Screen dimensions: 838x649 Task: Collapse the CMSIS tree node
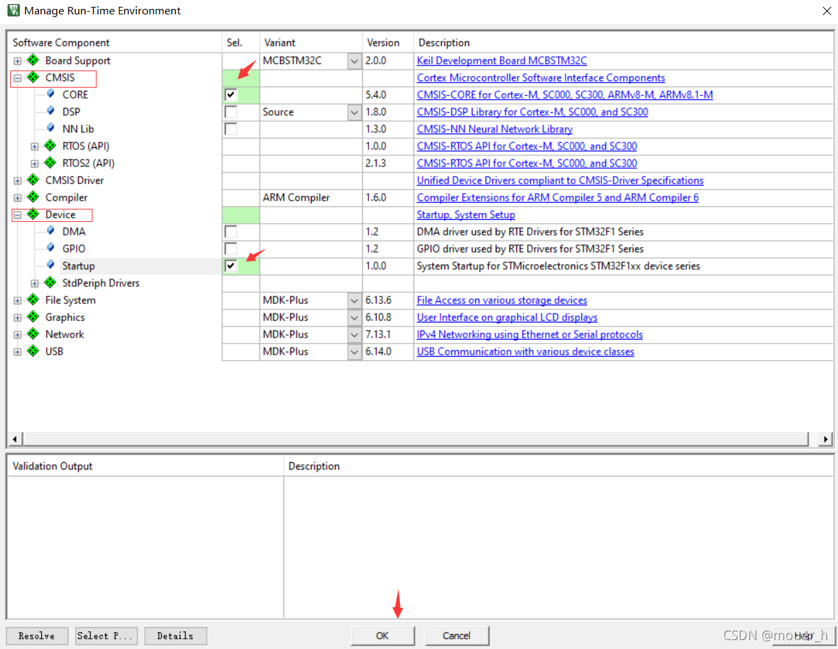coord(18,78)
